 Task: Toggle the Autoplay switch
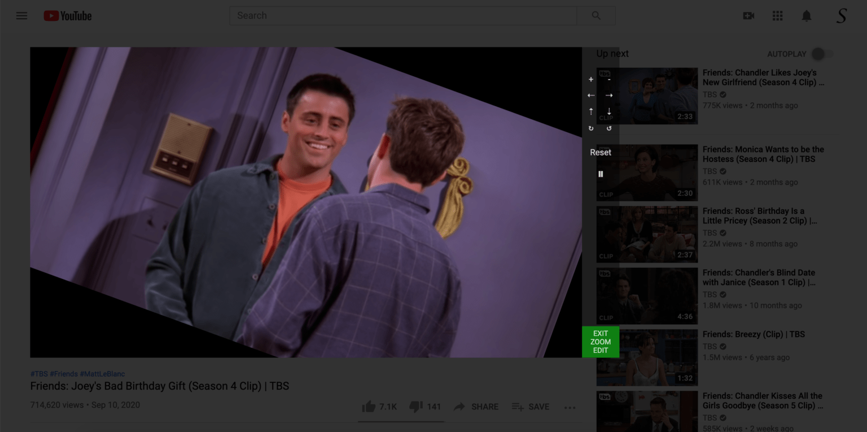[x=821, y=54]
